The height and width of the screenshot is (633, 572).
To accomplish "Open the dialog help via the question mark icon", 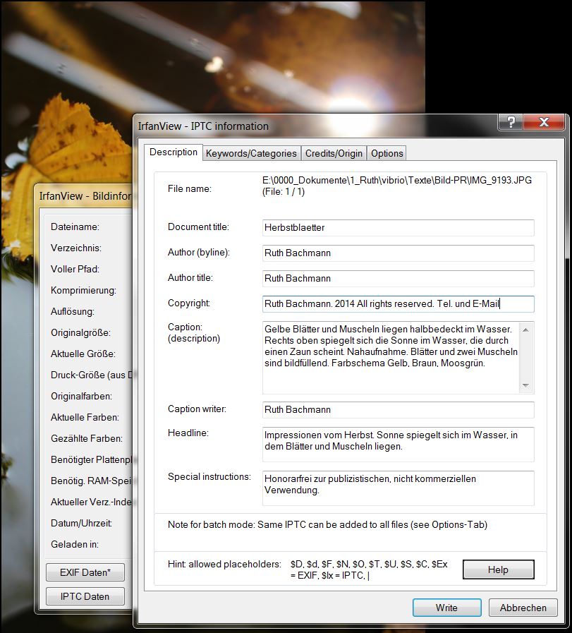I will [x=509, y=122].
